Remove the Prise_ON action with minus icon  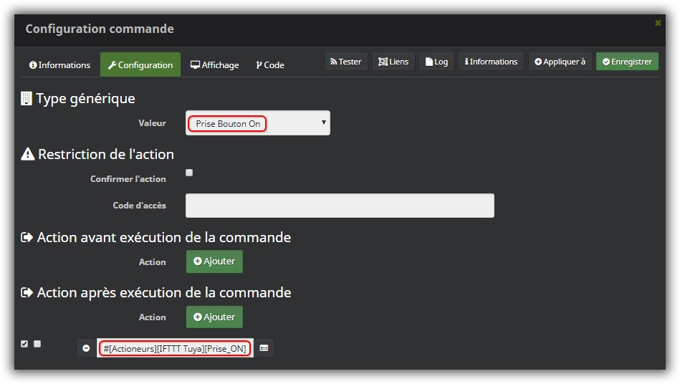click(x=86, y=348)
